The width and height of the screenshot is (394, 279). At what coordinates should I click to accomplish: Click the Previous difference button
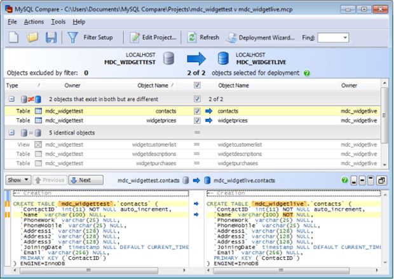pos(50,180)
